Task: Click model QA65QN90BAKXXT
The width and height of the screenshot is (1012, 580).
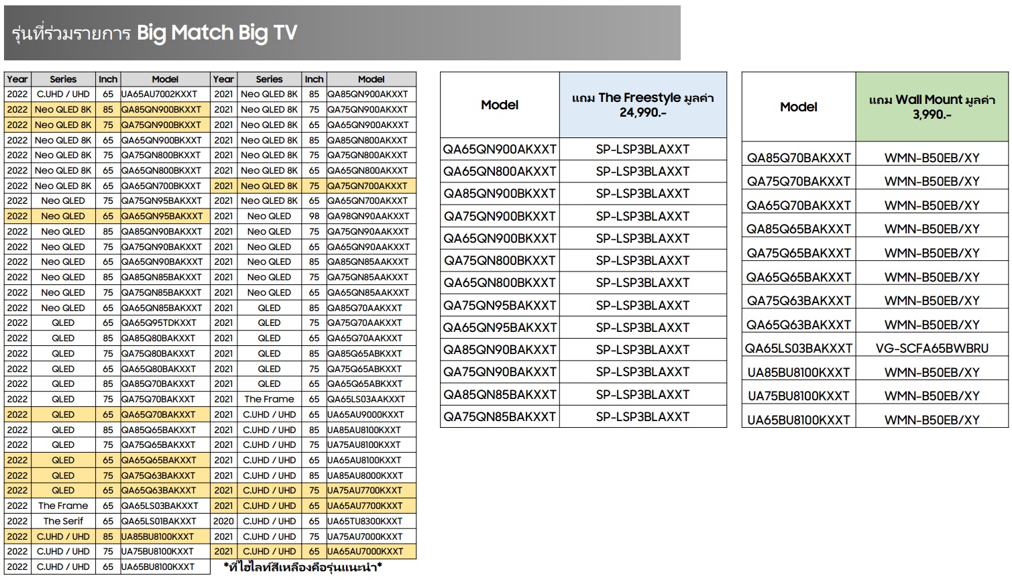Action: (165, 262)
